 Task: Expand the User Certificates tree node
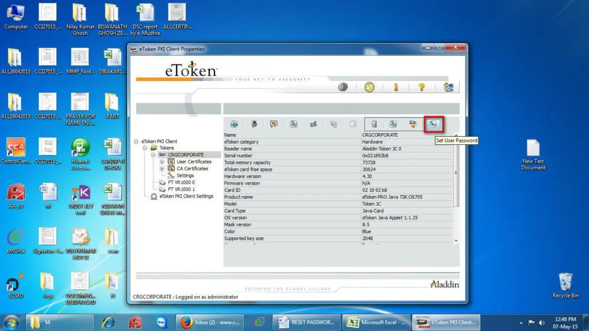(162, 162)
